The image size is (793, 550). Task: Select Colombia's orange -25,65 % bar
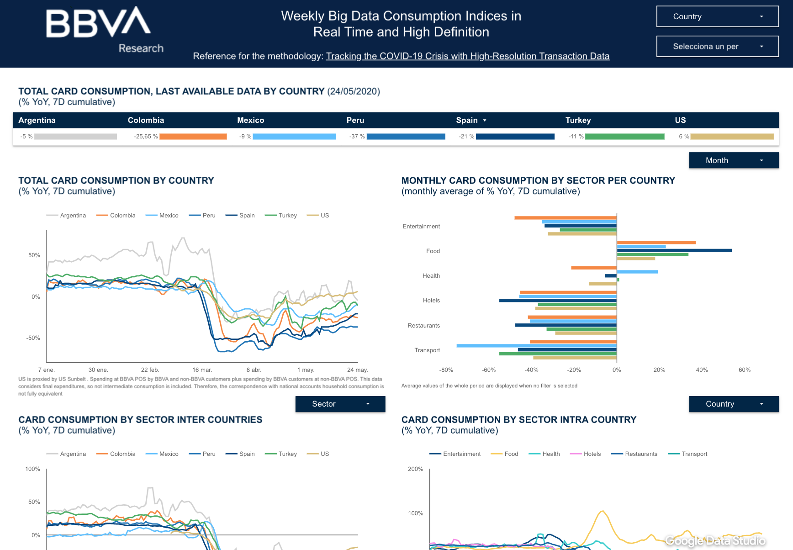click(193, 137)
